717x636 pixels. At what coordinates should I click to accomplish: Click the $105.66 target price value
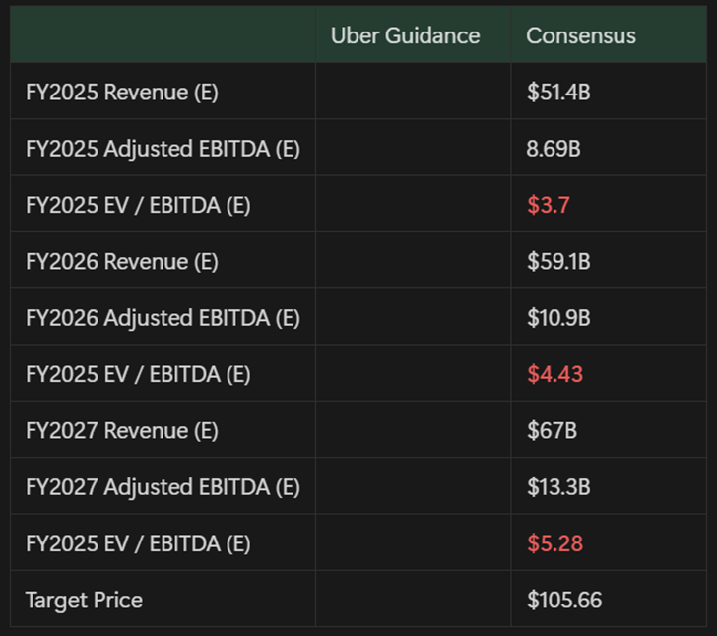pos(564,600)
